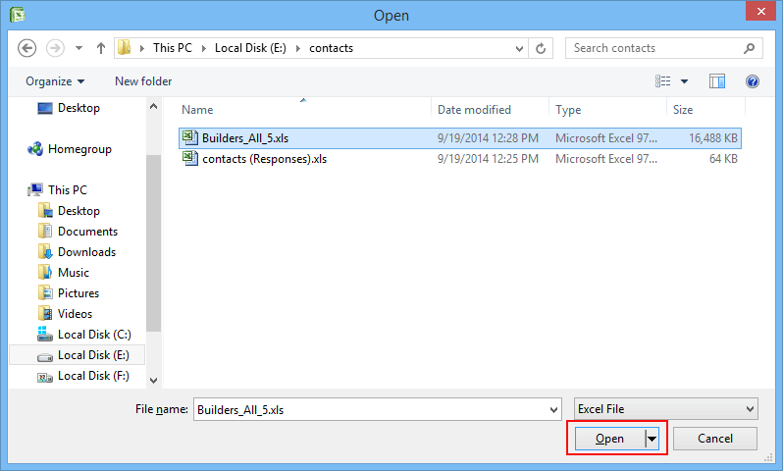Click the Up one level arrow
Screen dimensions: 783x471
click(100, 48)
